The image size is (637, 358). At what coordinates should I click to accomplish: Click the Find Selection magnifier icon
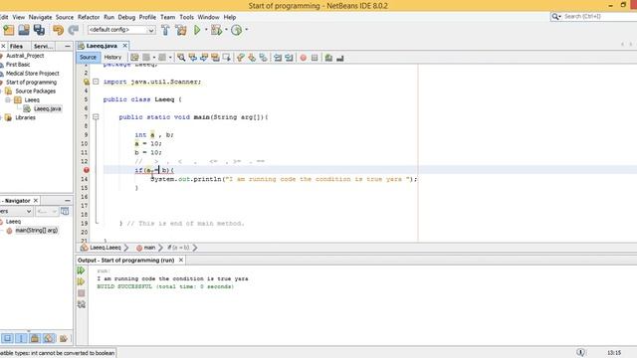pos(181,58)
